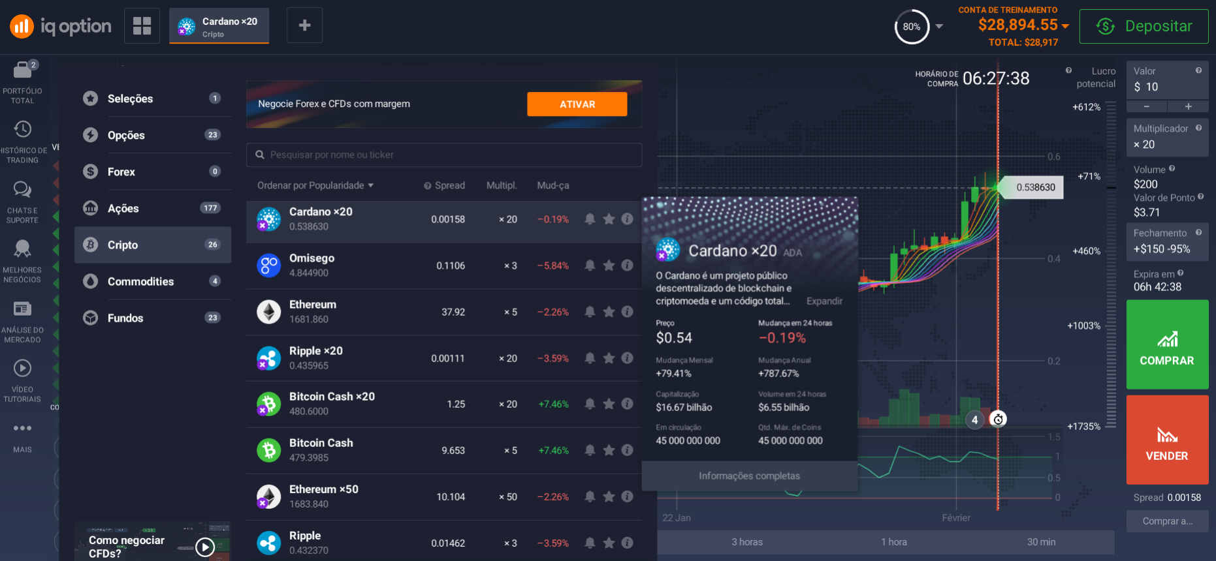Decrease Valor amount with minus

point(1147,106)
